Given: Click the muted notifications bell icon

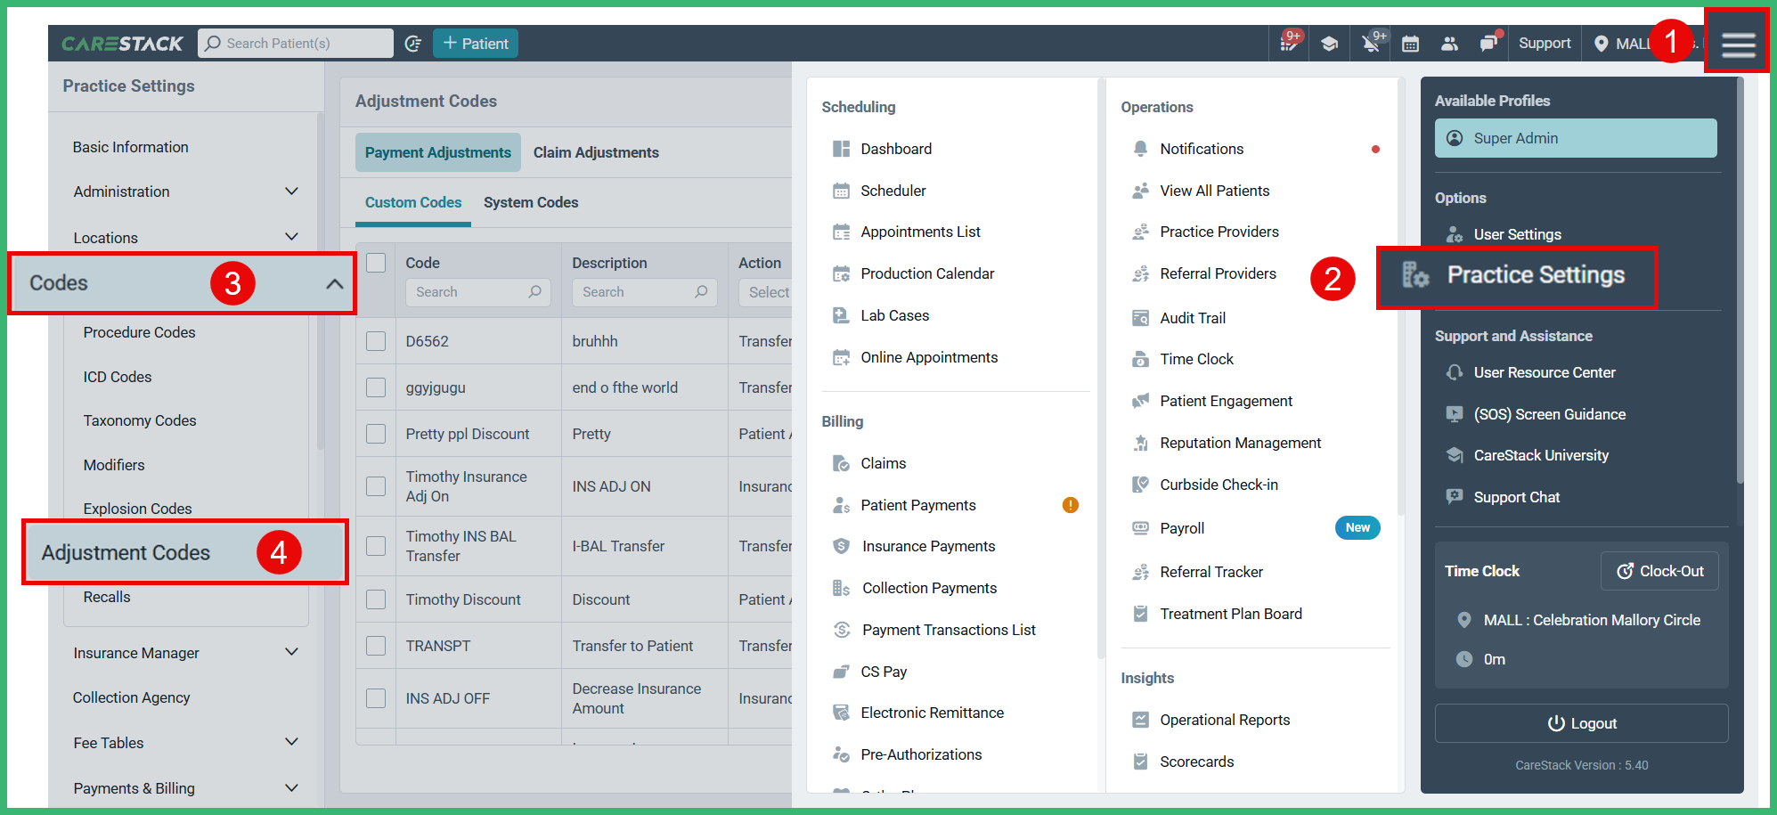Looking at the screenshot, I should (1370, 42).
